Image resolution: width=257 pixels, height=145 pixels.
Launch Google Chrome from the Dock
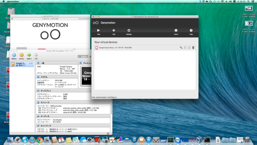[x=40, y=140]
